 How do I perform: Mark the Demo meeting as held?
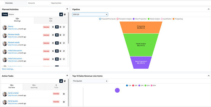pyautogui.click(x=57, y=27)
